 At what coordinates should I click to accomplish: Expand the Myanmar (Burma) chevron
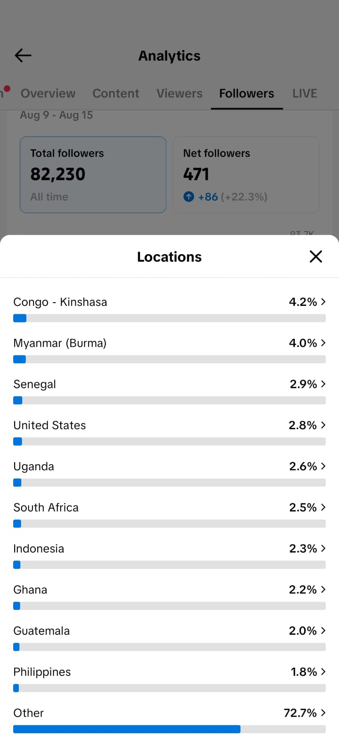click(323, 343)
